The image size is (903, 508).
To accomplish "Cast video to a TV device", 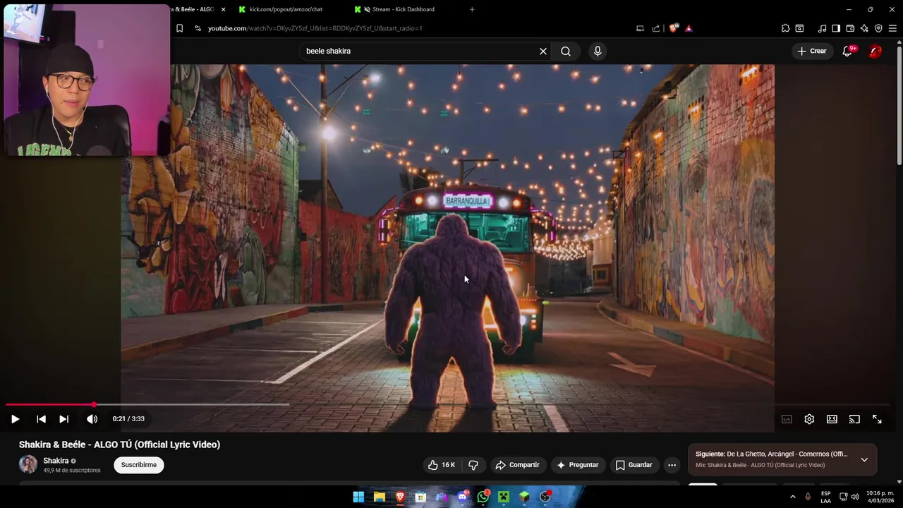I will coord(854,419).
